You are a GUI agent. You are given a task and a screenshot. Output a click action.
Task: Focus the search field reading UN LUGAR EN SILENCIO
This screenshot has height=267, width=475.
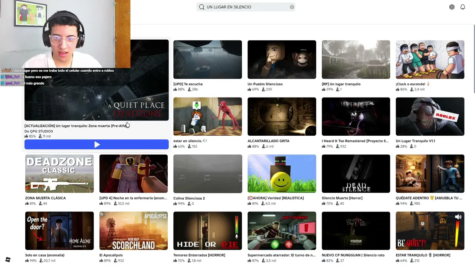246,7
